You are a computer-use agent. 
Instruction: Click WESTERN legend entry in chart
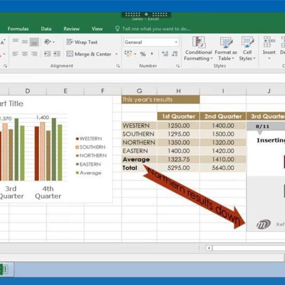click(x=89, y=139)
